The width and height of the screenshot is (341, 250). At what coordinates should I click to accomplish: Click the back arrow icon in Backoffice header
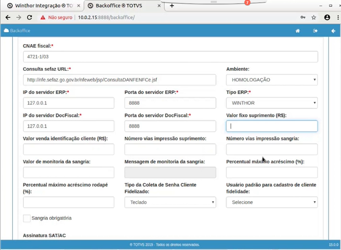coord(333,31)
